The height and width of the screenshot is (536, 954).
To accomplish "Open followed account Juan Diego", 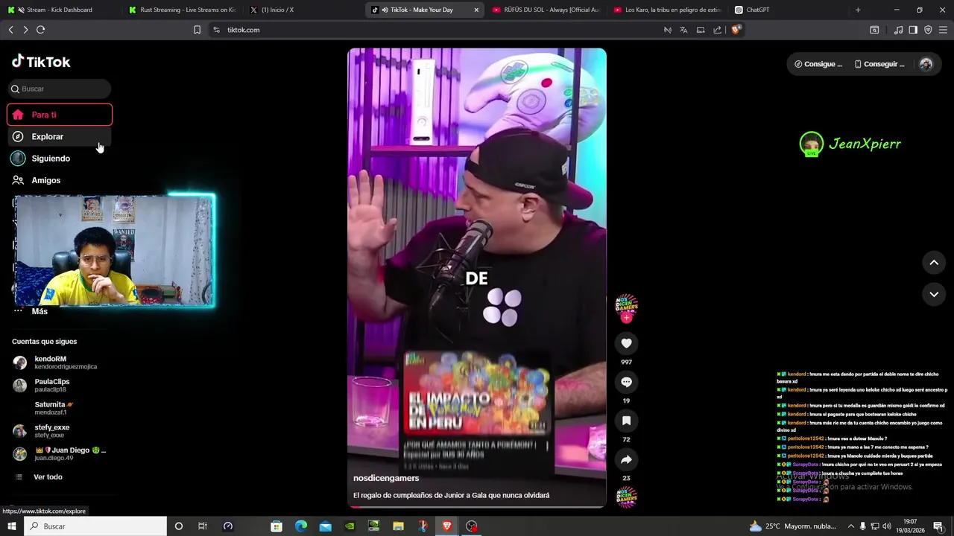I will coord(60,453).
